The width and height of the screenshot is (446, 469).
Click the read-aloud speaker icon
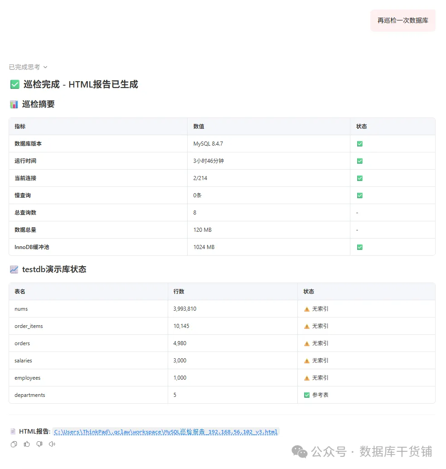[x=52, y=444]
